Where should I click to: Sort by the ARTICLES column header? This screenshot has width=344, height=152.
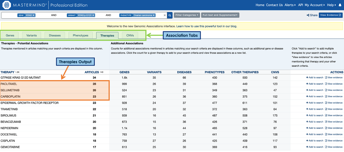click(92, 72)
